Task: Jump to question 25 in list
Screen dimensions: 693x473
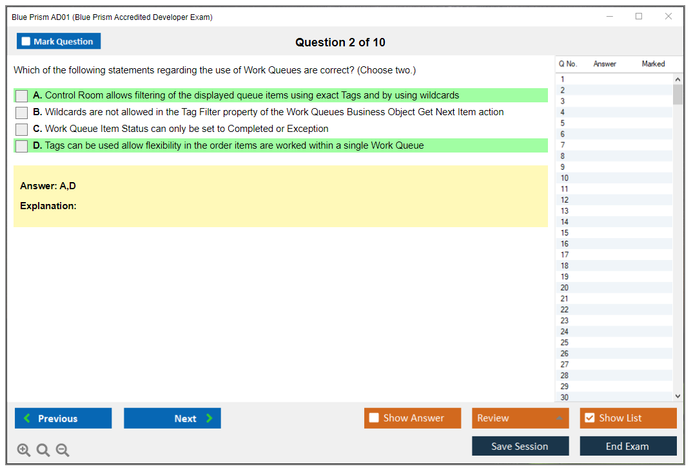Action: pos(565,342)
